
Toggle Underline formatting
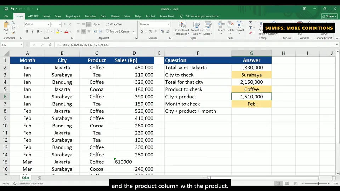38,31
